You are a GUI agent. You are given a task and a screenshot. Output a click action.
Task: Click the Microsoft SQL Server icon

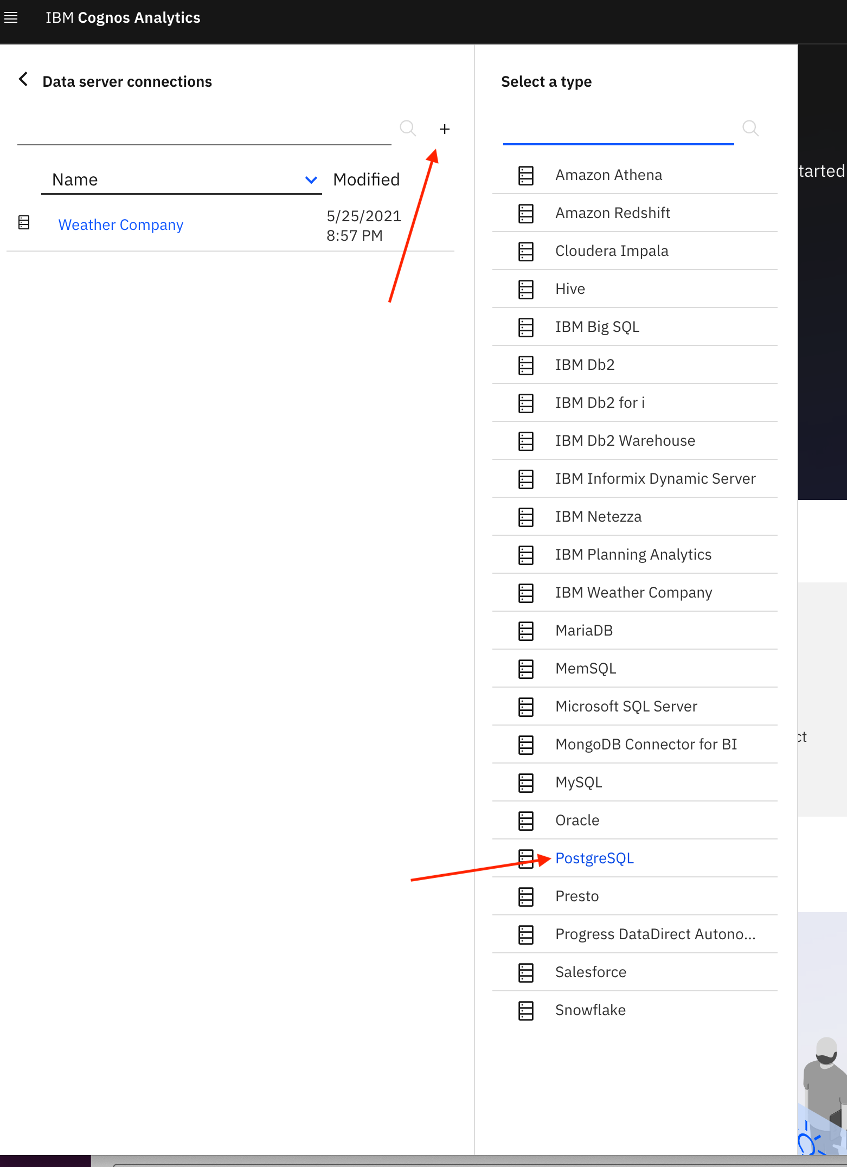click(526, 707)
